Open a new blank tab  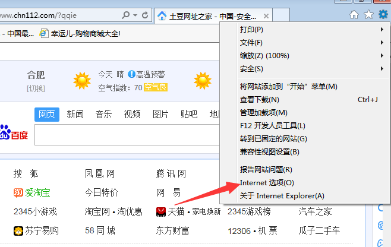pyautogui.click(x=281, y=15)
